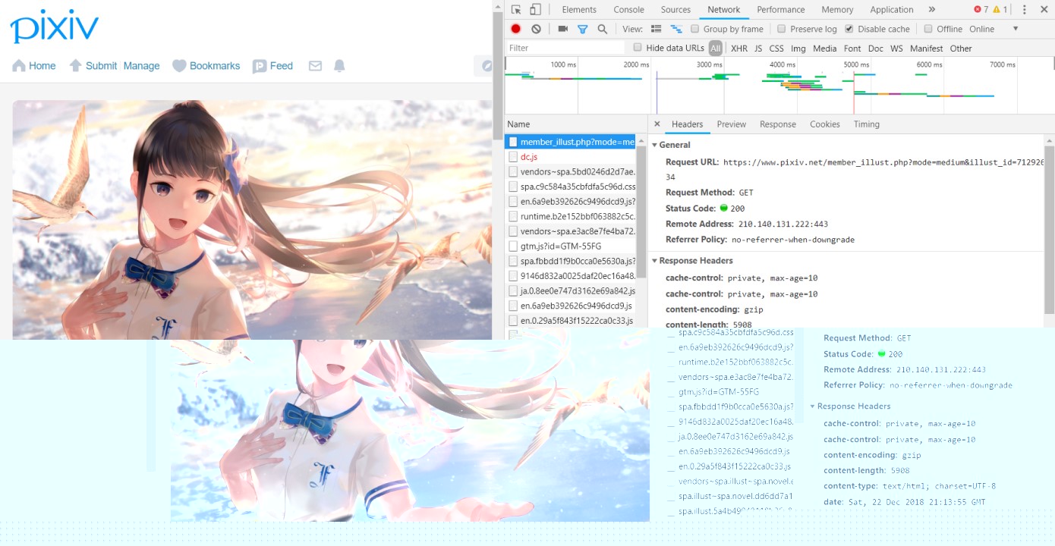This screenshot has width=1055, height=546.
Task: Filter requests by XHR
Action: click(738, 49)
